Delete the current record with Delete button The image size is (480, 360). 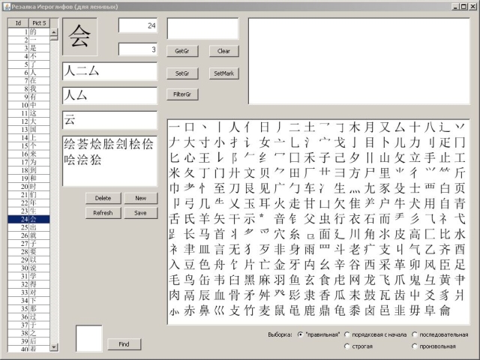(x=103, y=198)
